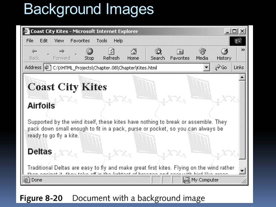Minimize the Internet Explorer window
Viewport: 276px width, 207px height.
(228, 31)
